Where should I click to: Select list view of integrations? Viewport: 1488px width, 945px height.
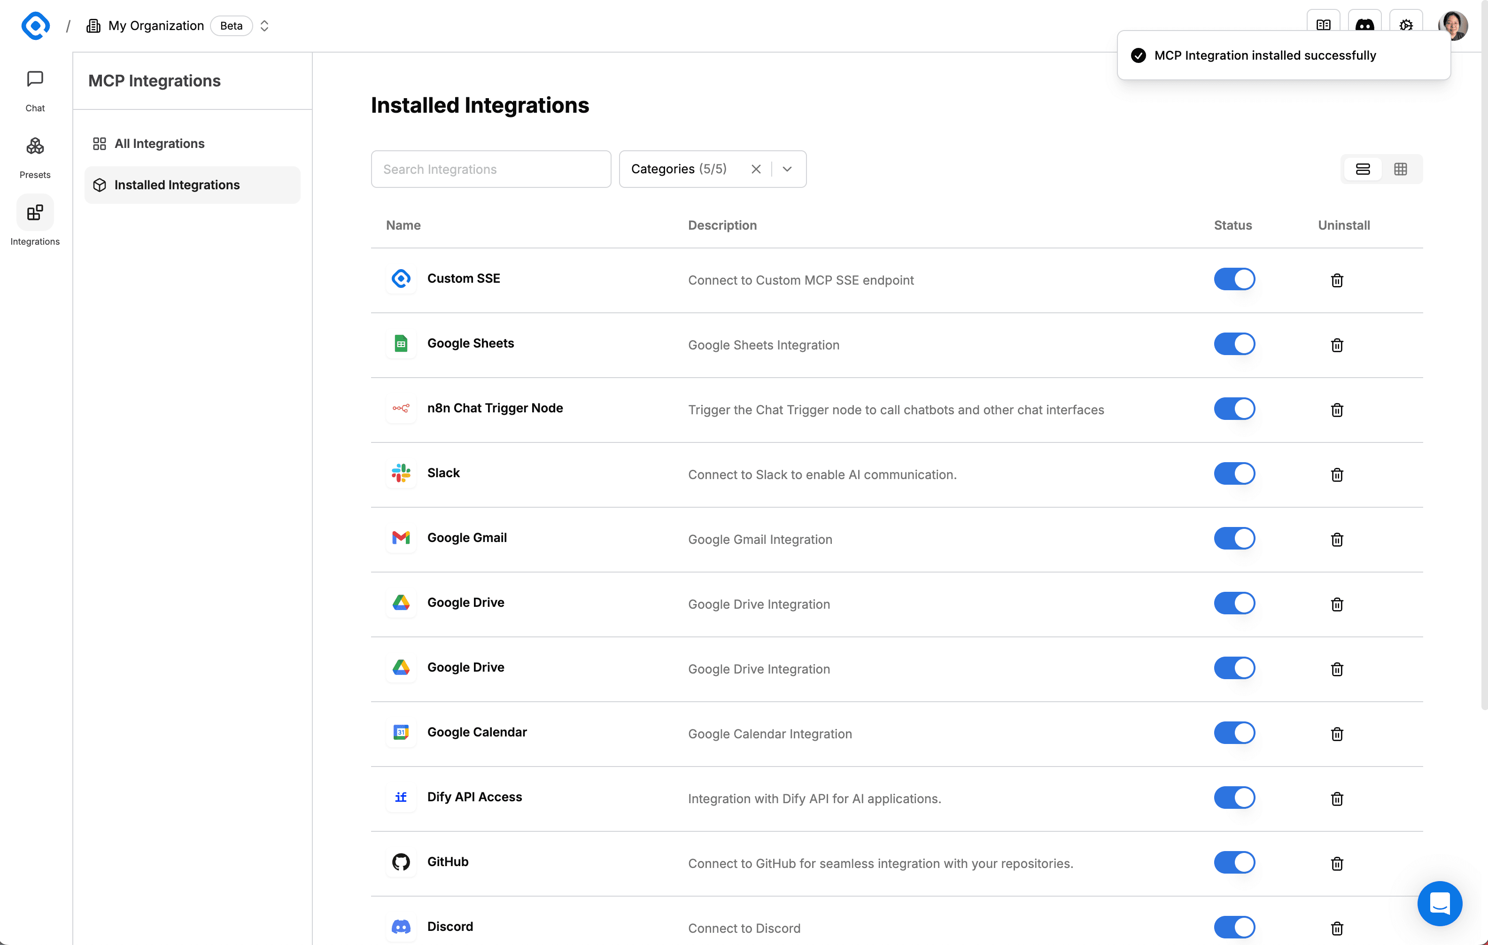point(1363,169)
